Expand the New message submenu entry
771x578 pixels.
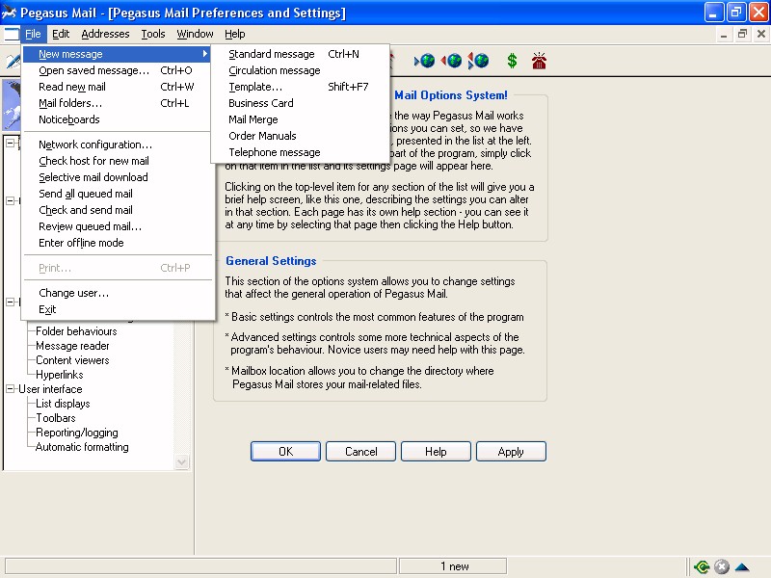(x=118, y=54)
